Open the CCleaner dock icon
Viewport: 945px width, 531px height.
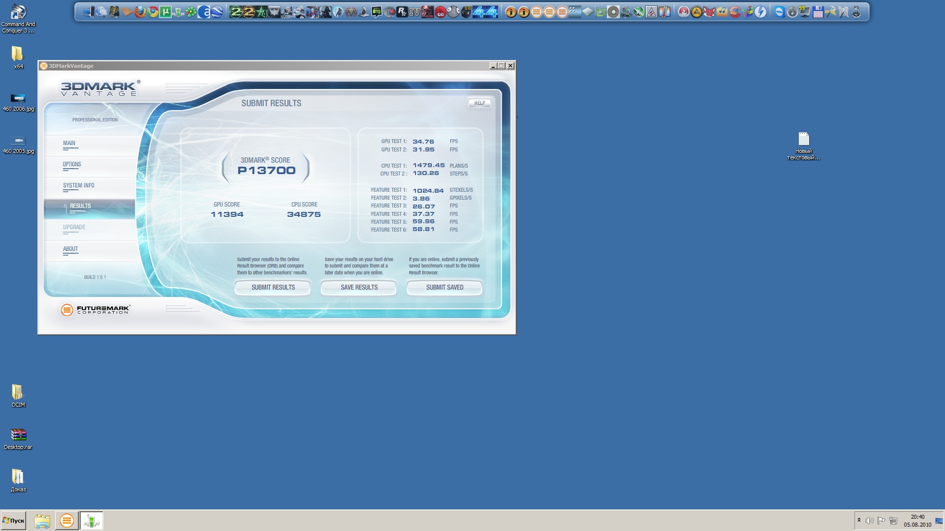(x=735, y=12)
